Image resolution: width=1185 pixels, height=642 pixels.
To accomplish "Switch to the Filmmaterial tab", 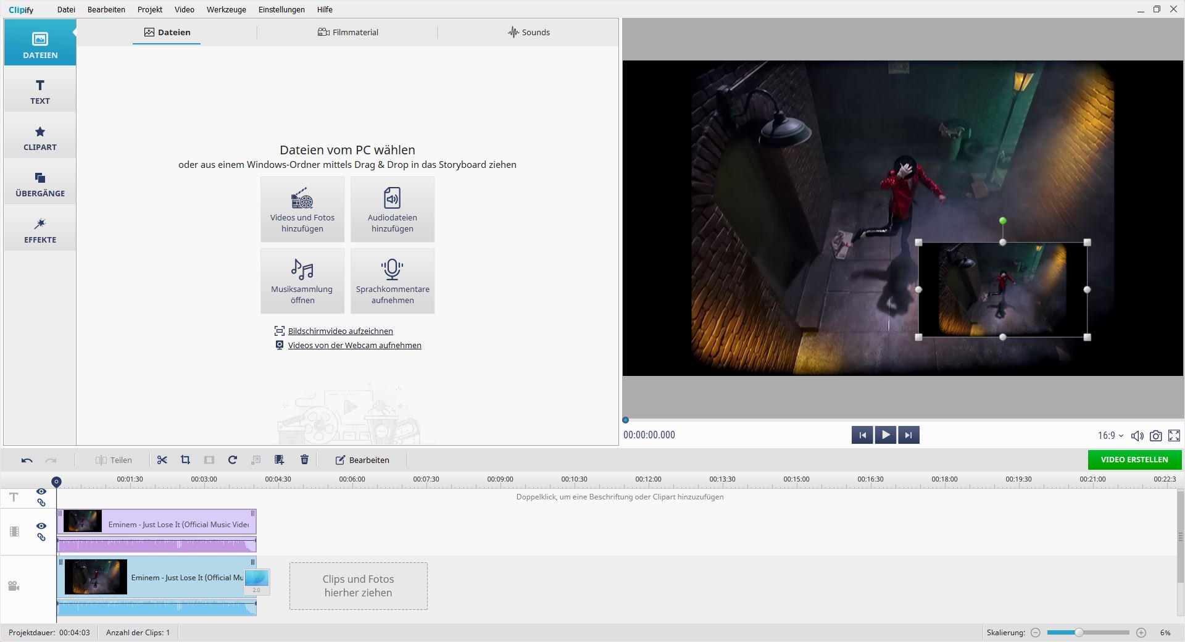I will coord(348,32).
